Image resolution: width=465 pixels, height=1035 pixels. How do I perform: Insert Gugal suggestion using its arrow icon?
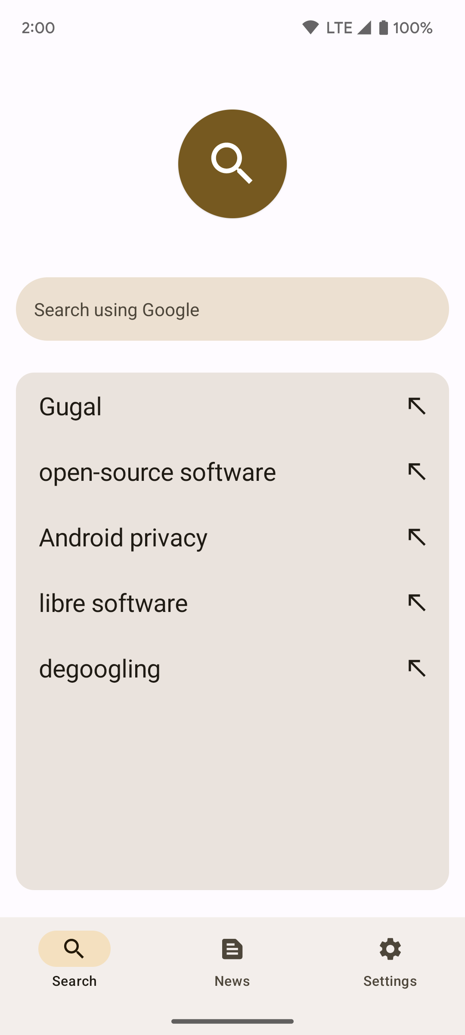pos(417,406)
